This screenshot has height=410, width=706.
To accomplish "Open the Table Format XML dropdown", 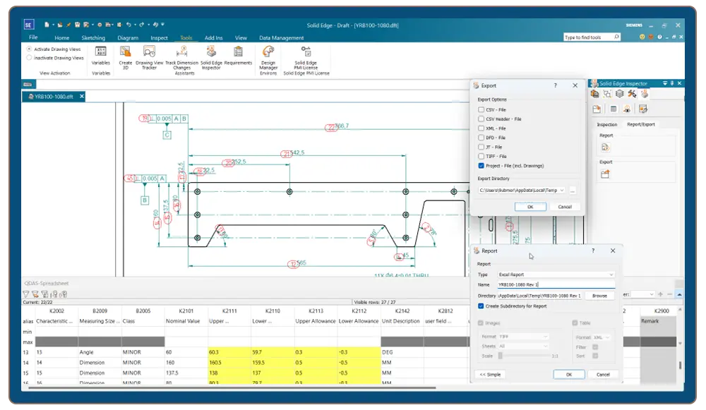I will click(607, 337).
